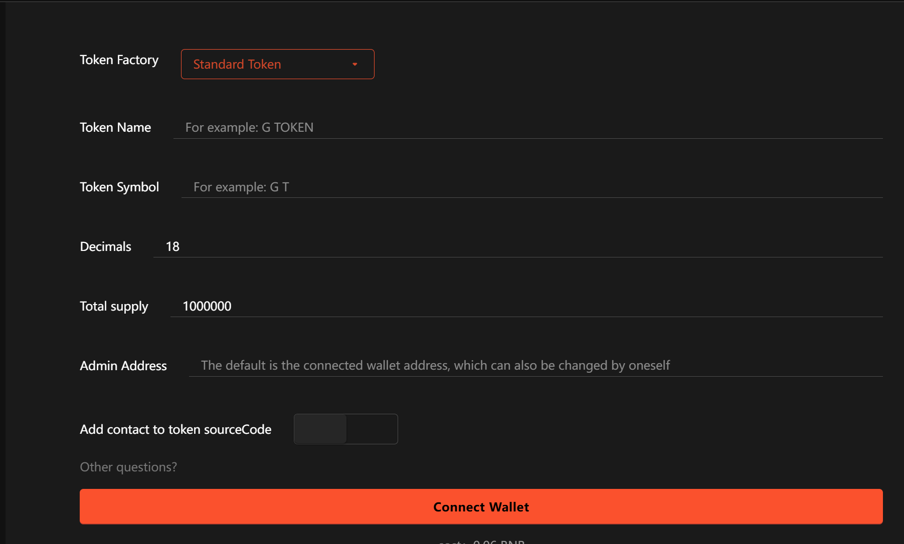Click the Connect Wallet button
Screen dimensions: 904x544
(x=481, y=506)
